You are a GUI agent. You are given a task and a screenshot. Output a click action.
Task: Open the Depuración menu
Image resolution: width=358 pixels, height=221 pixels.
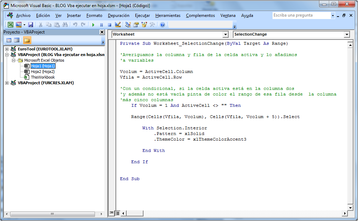click(x=119, y=16)
